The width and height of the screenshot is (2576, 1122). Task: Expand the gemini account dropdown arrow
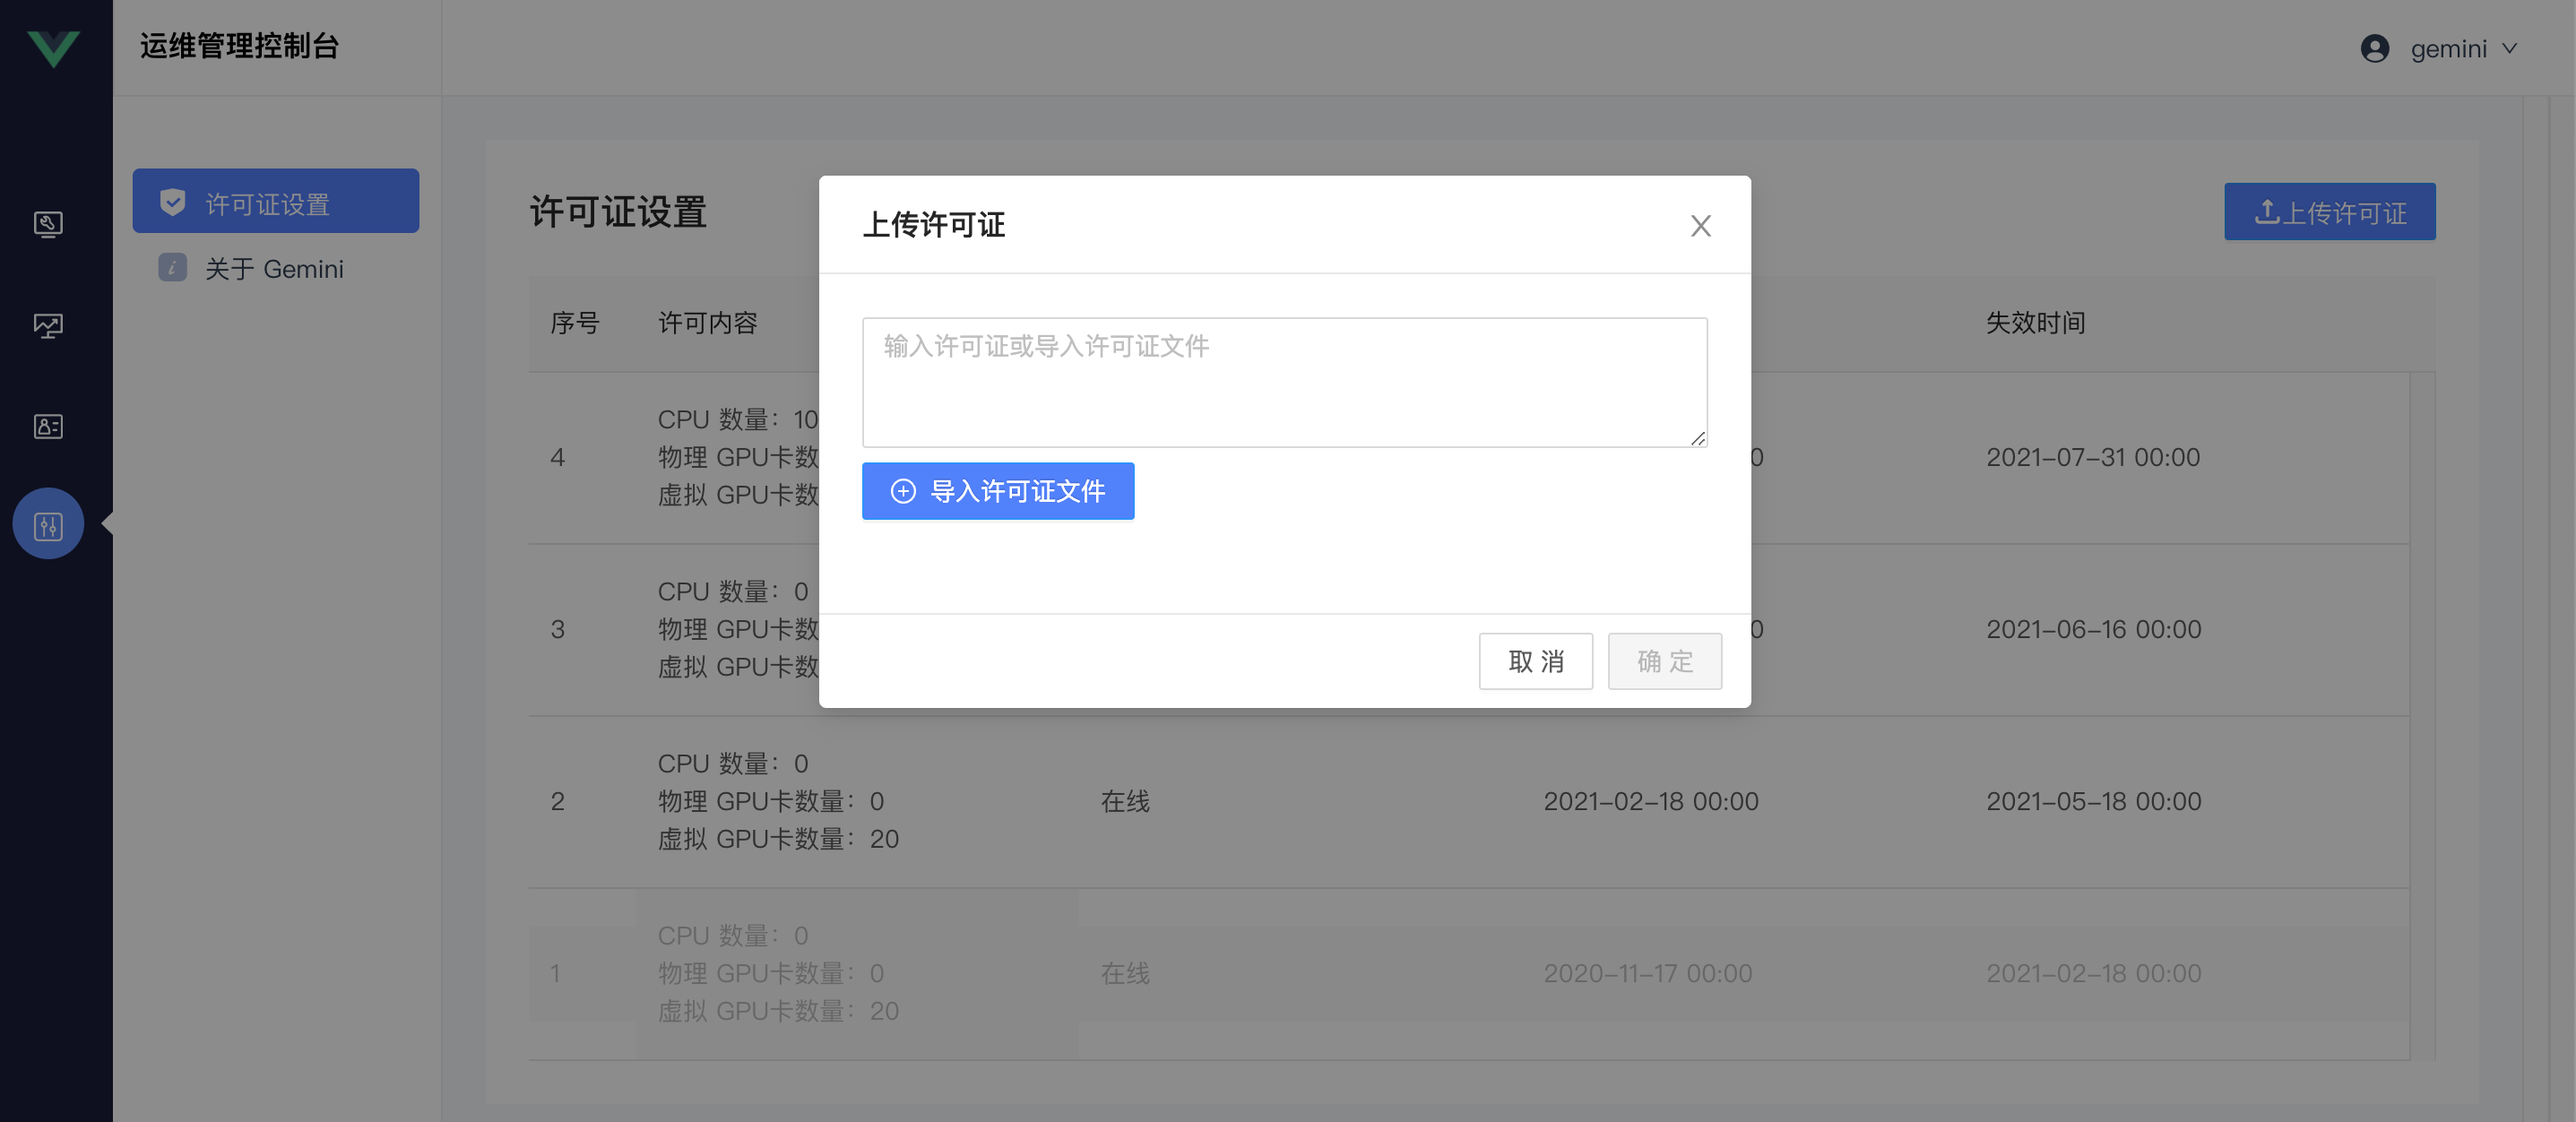[x=2510, y=48]
